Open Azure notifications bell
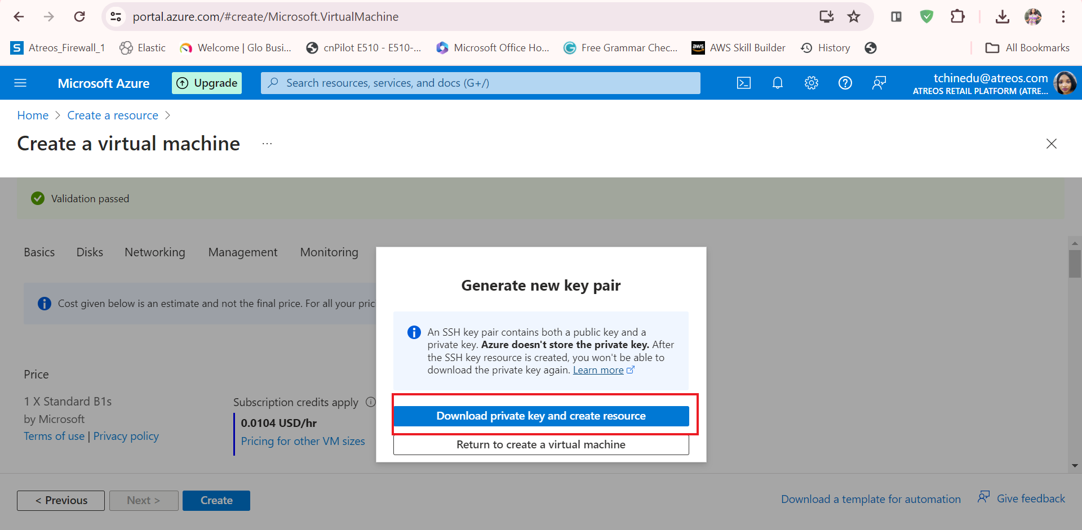Image resolution: width=1082 pixels, height=530 pixels. [778, 83]
